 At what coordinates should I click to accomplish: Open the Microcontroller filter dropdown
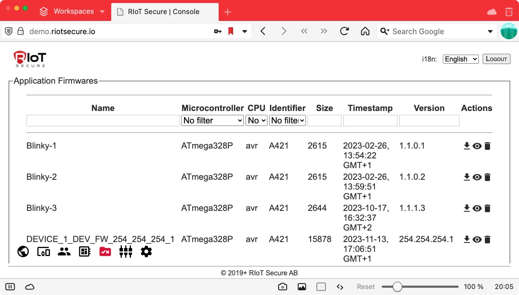tap(213, 121)
